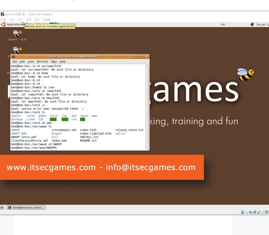Click the evil directory name
The height and width of the screenshot is (235, 269).
pyautogui.click(x=55, y=137)
